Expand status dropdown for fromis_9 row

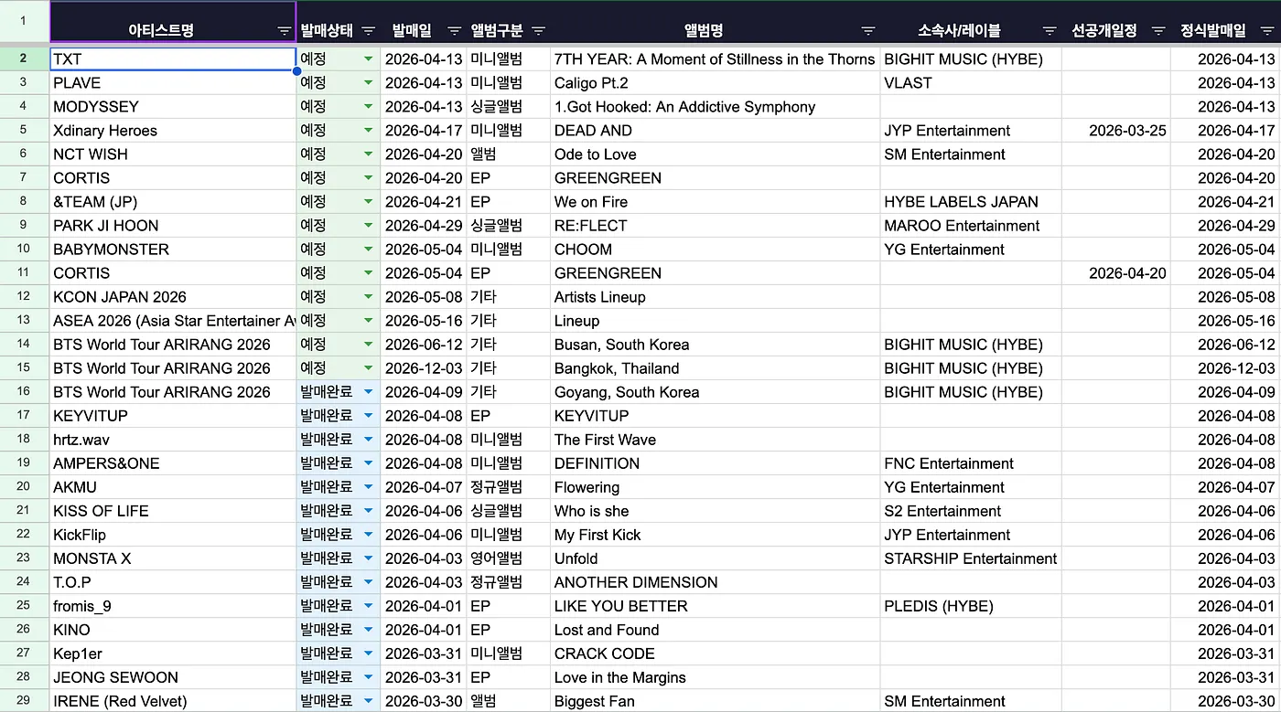(x=368, y=606)
